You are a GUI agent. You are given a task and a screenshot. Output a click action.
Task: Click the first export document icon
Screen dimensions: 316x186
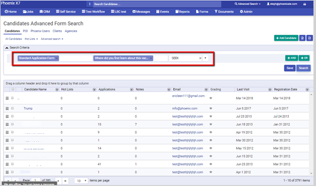[x=302, y=38]
